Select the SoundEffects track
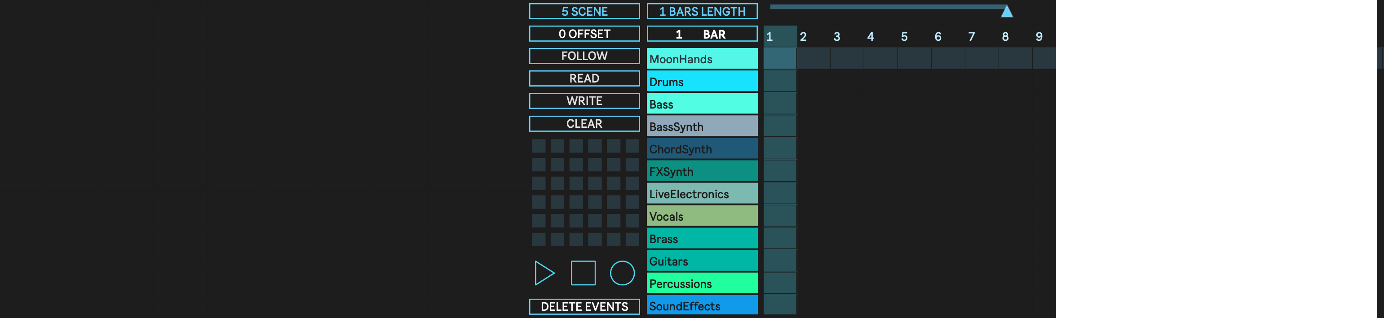Viewport: 1384px width, 318px height. 702,306
